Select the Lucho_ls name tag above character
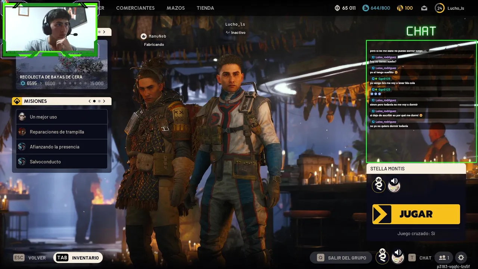 tap(235, 24)
